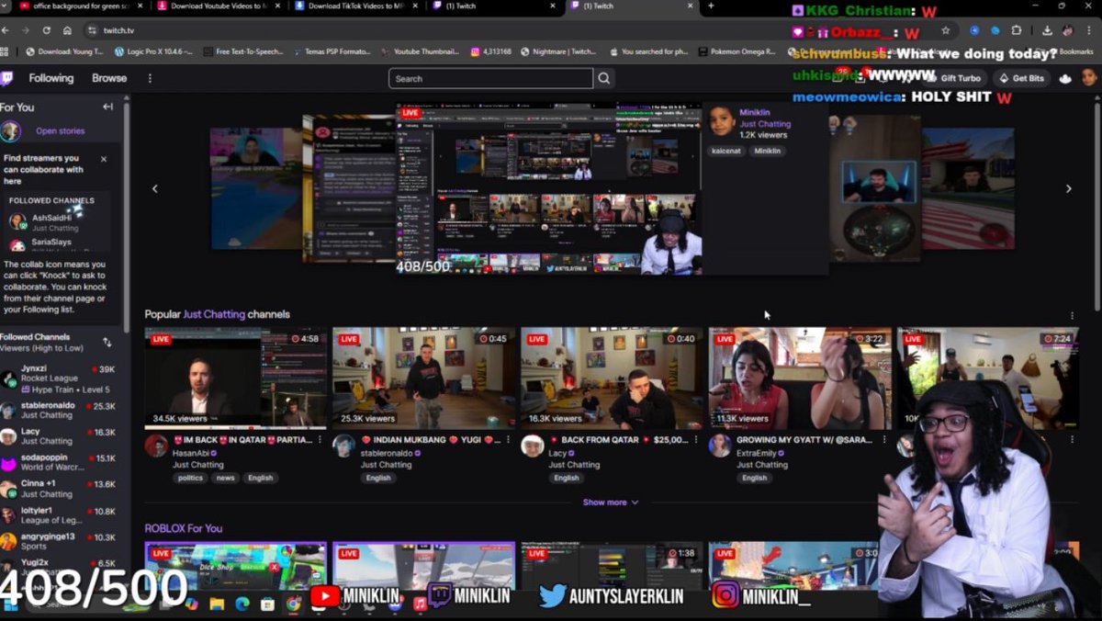Viewport: 1102px width, 621px height.
Task: Click kaicenat tag in carousel
Action: tap(725, 151)
